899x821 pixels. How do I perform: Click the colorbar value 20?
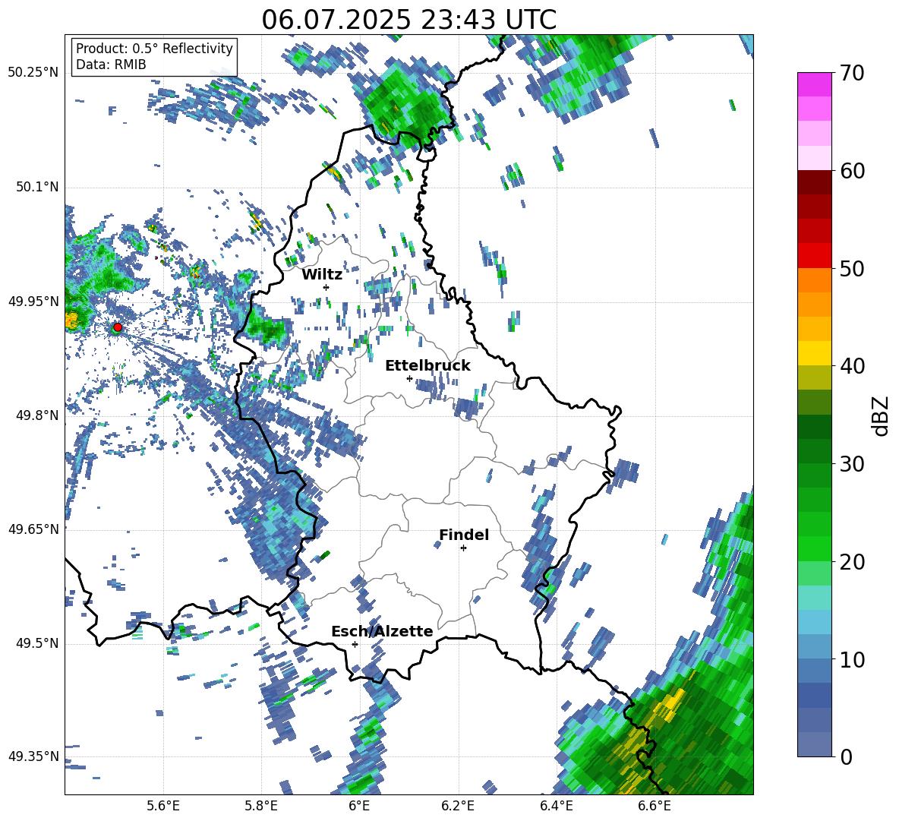tap(852, 562)
